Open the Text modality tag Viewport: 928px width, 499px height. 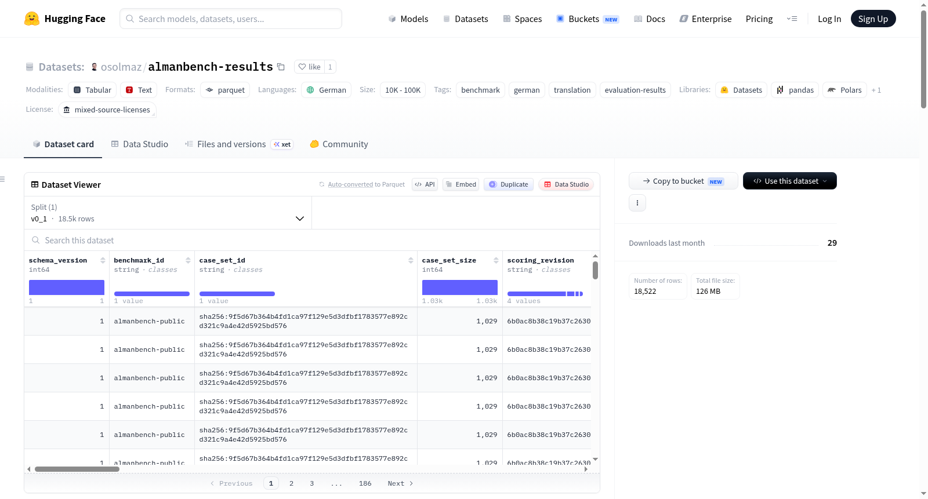139,90
